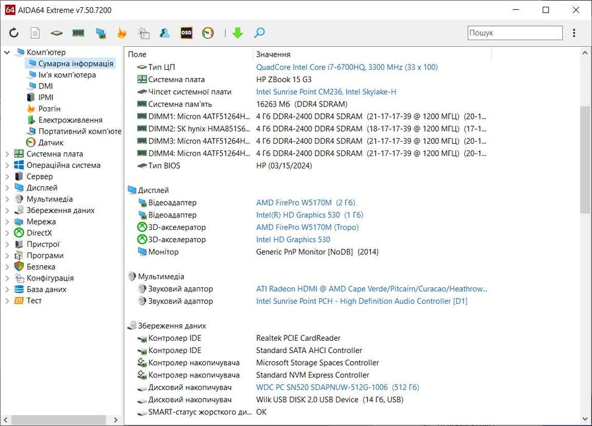The width and height of the screenshot is (592, 426).
Task: Collapse the Комп'ютер tree node
Action: pyautogui.click(x=7, y=52)
